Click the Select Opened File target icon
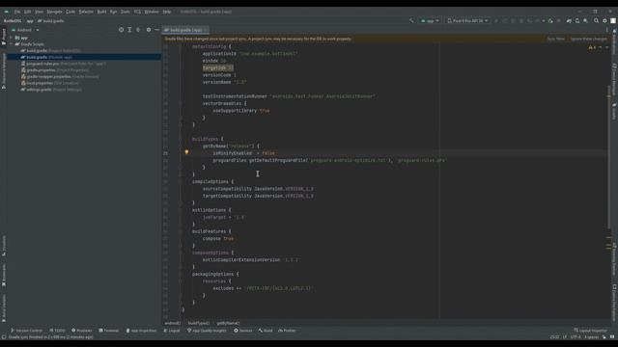This screenshot has width=618, height=347. (121, 30)
